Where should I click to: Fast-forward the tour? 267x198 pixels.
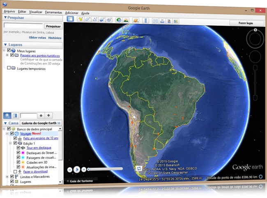pos(84,169)
